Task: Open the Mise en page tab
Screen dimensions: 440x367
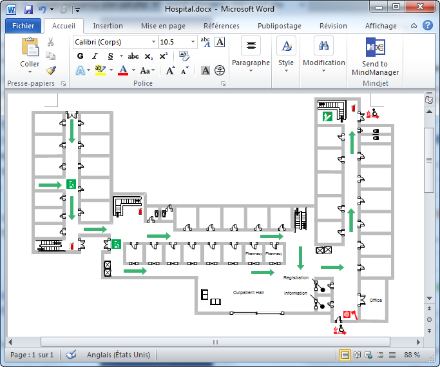Action: tap(163, 26)
